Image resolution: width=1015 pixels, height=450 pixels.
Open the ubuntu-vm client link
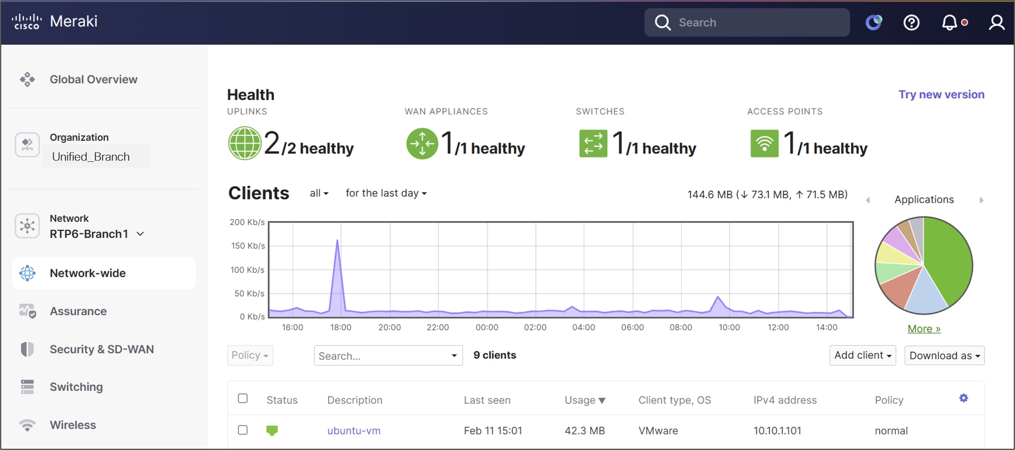tap(354, 430)
